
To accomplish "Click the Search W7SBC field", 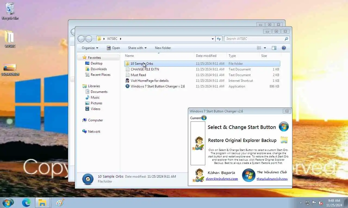I will pos(257,39).
